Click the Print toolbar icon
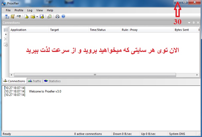Viewport: 202px width, 137px height. (57, 17)
